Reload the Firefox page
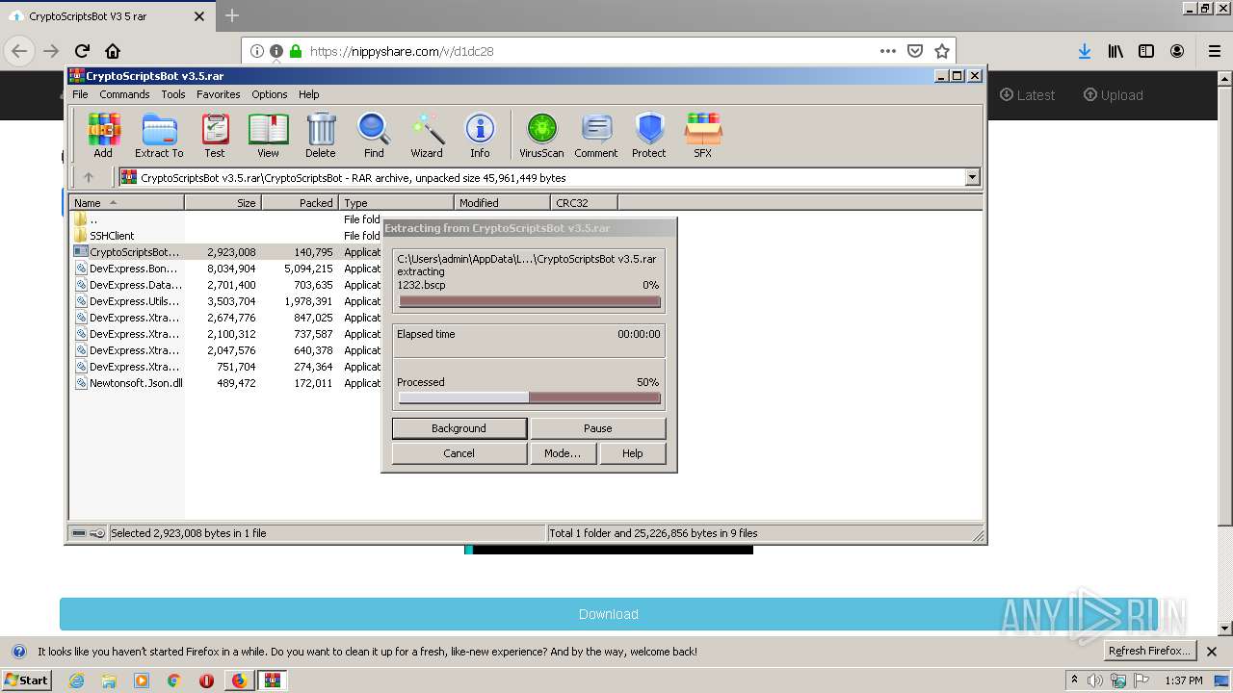Image resolution: width=1233 pixels, height=693 pixels. click(x=82, y=51)
